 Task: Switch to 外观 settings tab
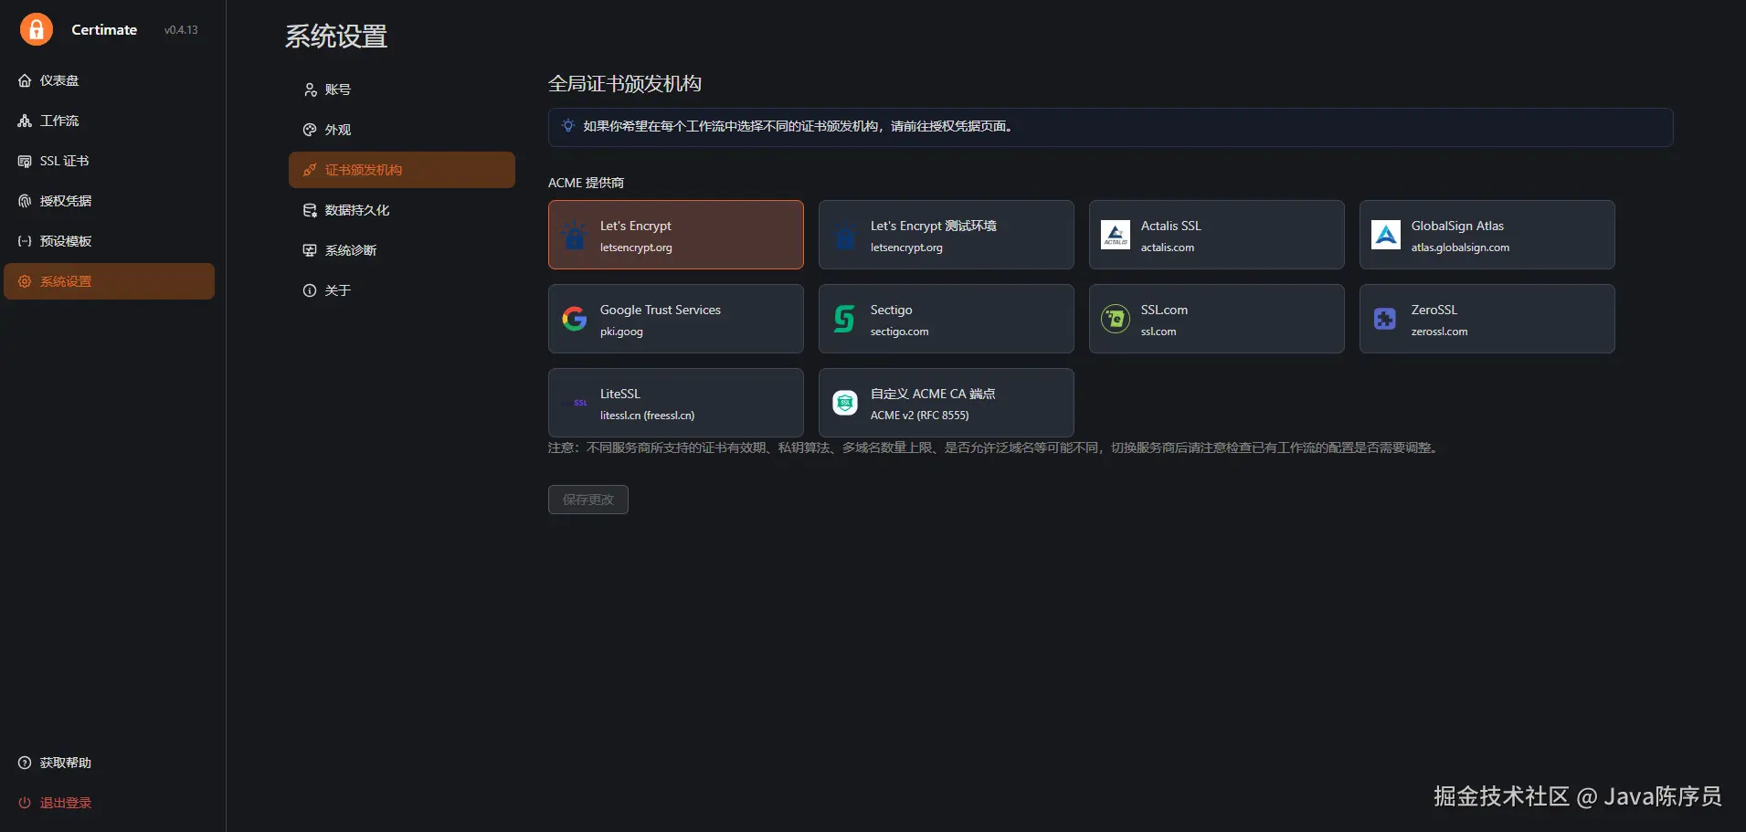tap(402, 130)
